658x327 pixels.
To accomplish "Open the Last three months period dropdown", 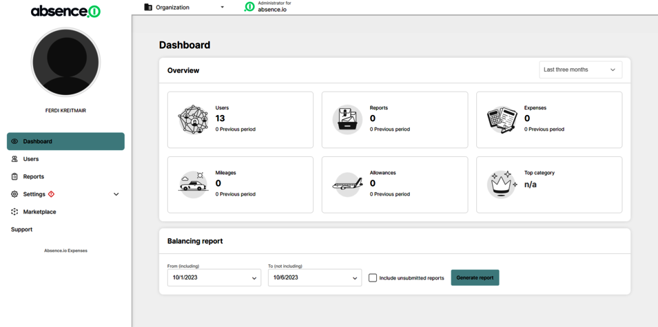I will coord(580,70).
